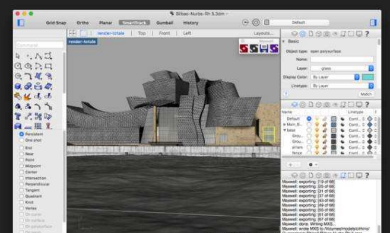Enable the Near object snap
Image resolution: width=390 pixels, height=233 pixels.
[x=21, y=154]
